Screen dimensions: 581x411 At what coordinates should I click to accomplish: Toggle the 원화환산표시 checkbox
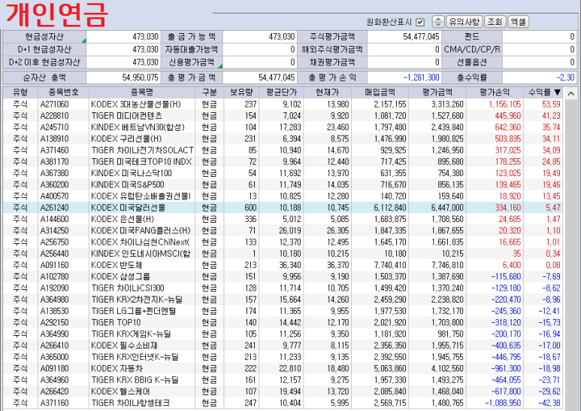(420, 23)
